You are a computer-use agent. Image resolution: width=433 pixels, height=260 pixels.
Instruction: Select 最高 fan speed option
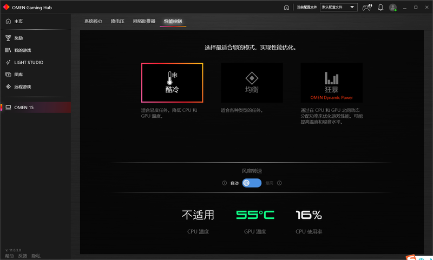coord(269,183)
